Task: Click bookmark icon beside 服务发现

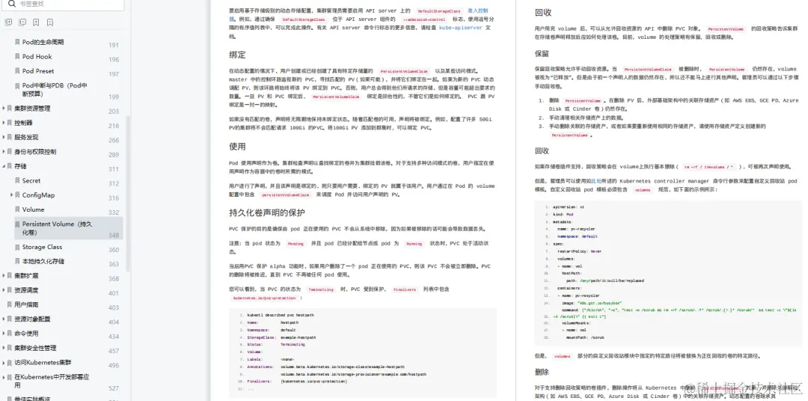Action: click(10, 137)
